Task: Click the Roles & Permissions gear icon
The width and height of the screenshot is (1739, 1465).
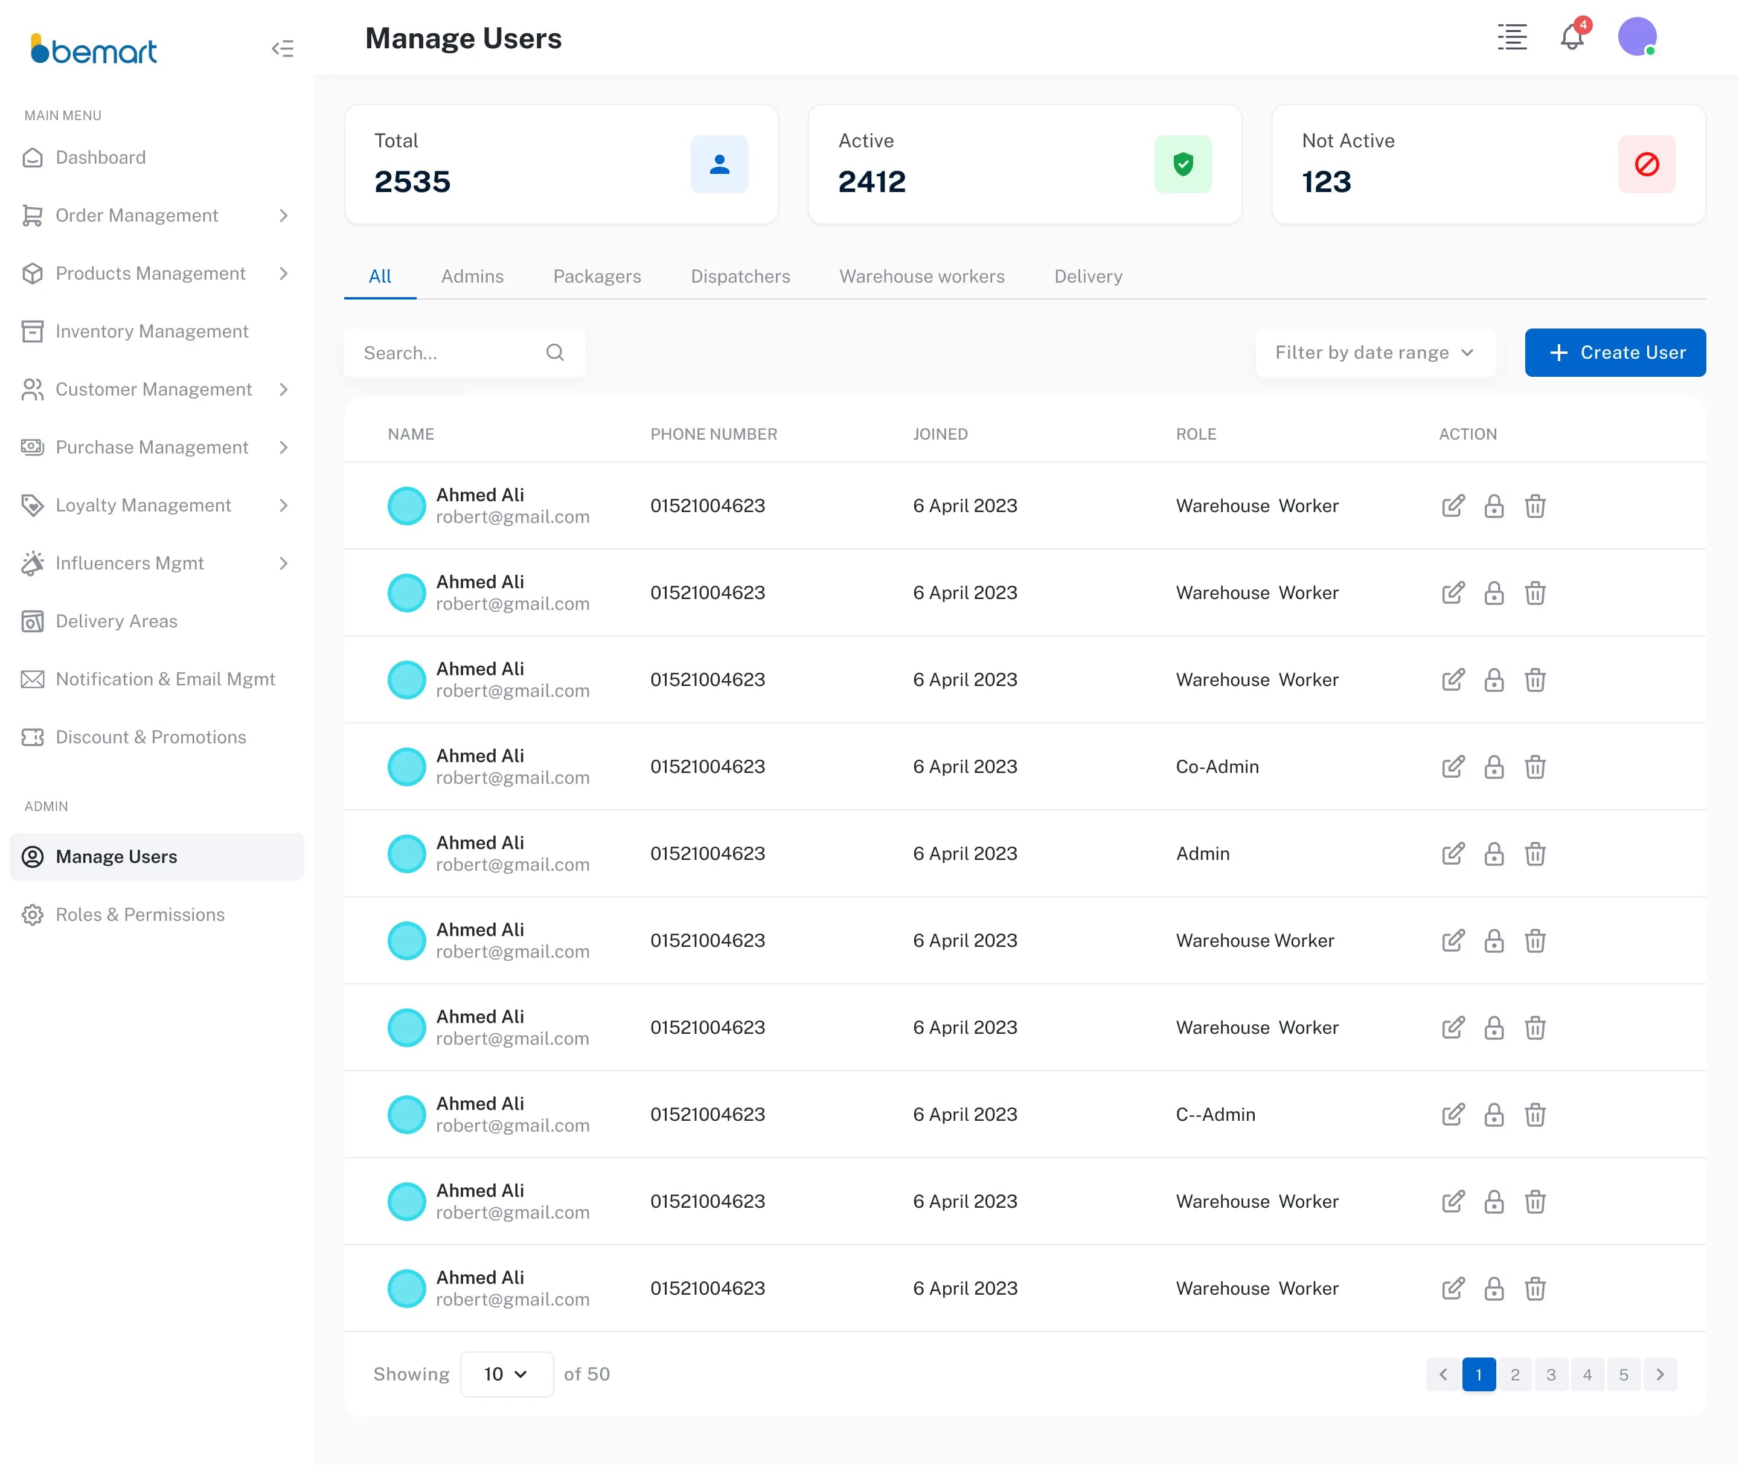Action: point(33,914)
